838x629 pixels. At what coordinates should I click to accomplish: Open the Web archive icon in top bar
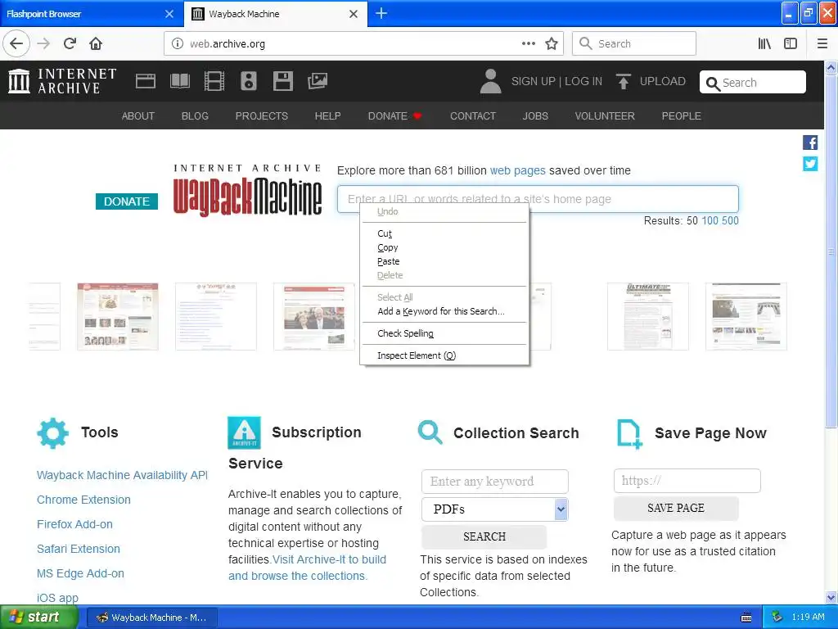tap(146, 81)
